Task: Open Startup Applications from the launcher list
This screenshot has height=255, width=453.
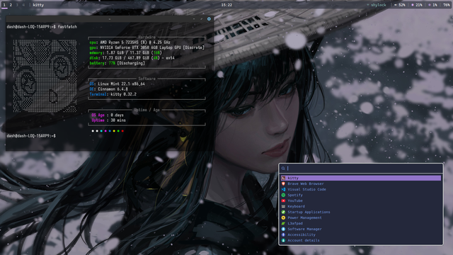Action: (x=361, y=212)
